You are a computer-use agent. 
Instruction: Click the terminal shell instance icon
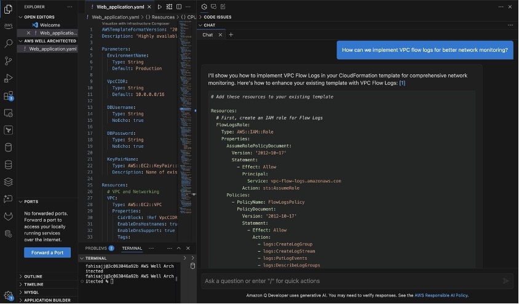tap(192, 266)
